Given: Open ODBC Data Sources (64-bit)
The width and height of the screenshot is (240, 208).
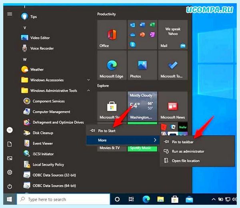Looking at the screenshot, I should pos(50,186).
